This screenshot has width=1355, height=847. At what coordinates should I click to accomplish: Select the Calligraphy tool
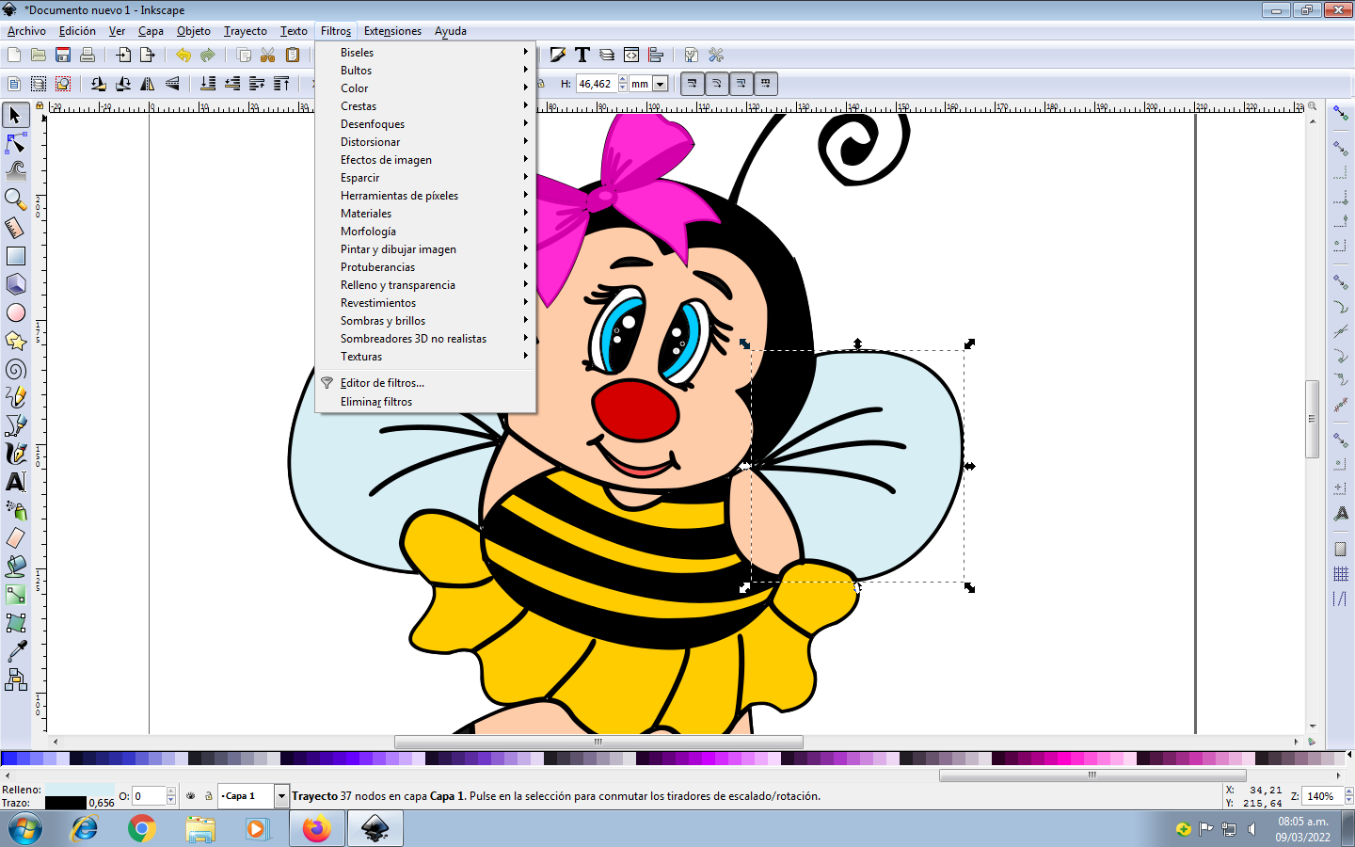pos(15,454)
